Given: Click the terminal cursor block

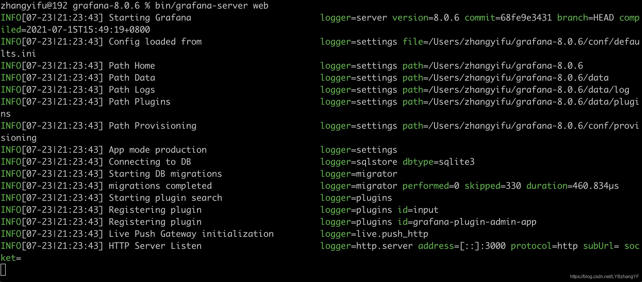Looking at the screenshot, I should pos(3,270).
